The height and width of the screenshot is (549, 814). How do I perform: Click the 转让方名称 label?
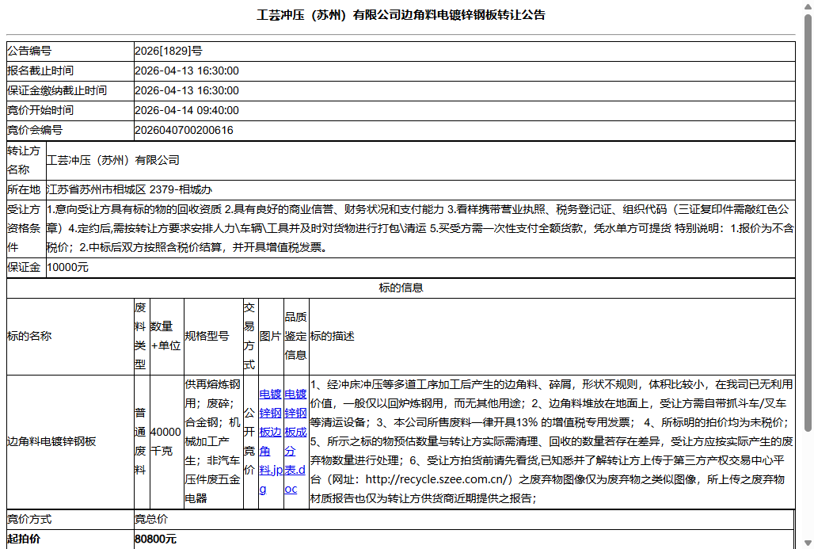point(24,161)
